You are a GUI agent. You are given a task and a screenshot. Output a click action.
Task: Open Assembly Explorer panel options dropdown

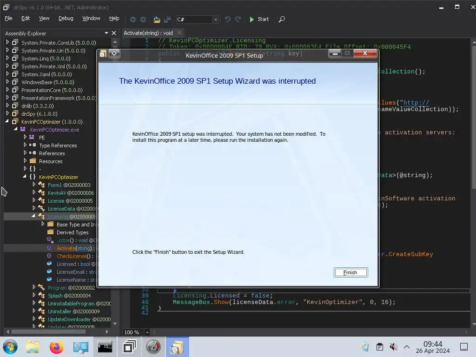coord(106,33)
